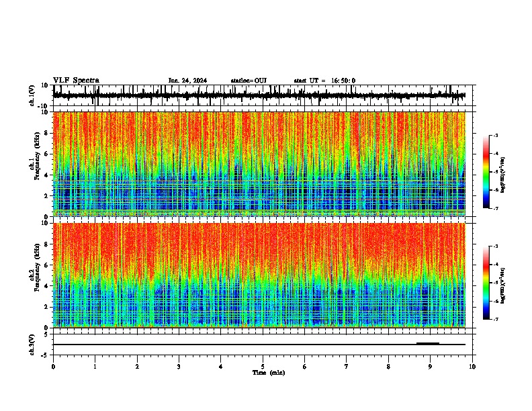Screen dimensions: 532x411
Task: Click the "4" tick on time axis
Action: (220, 367)
